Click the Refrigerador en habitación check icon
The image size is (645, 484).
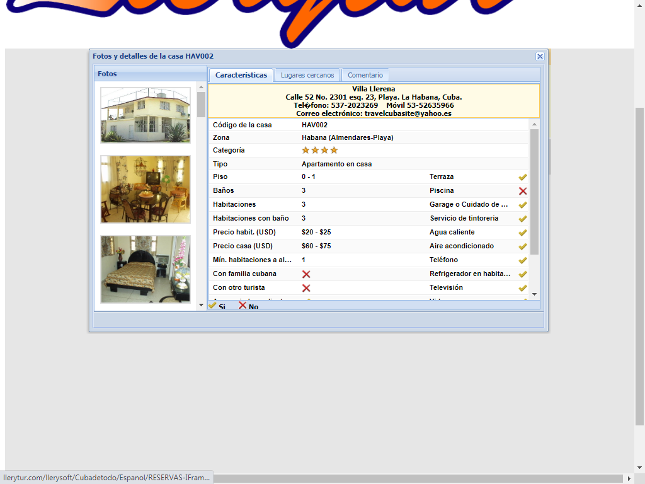click(x=522, y=274)
